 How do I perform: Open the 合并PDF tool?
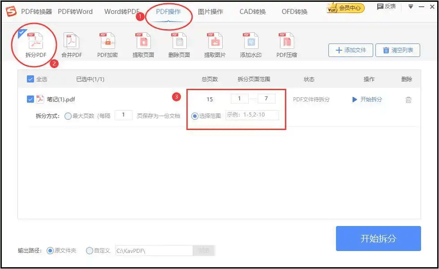click(71, 43)
